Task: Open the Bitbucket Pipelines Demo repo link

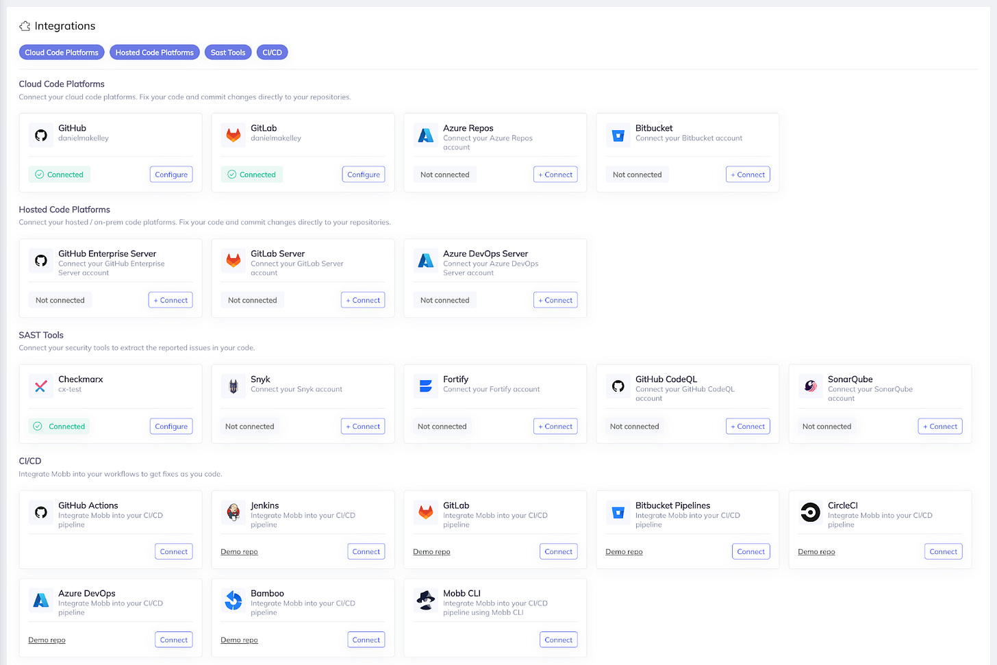Action: click(x=624, y=552)
